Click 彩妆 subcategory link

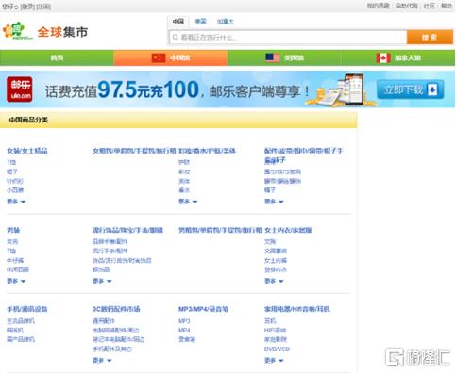184,171
